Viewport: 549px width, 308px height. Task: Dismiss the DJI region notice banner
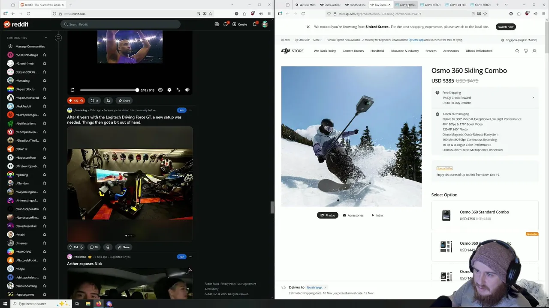pos(308,27)
